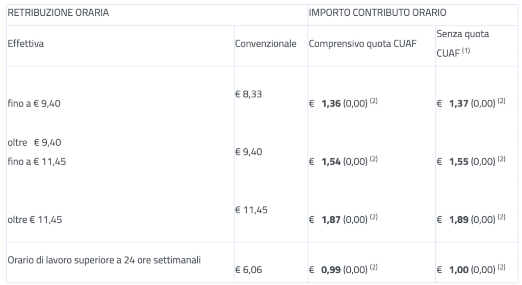The height and width of the screenshot is (285, 522).
Task: Open footnote (2) beside the 0,99 amount
Action: tap(374, 267)
